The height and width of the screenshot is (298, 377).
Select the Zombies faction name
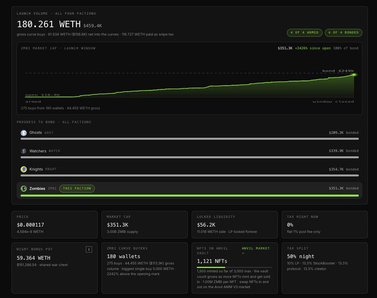(x=37, y=188)
